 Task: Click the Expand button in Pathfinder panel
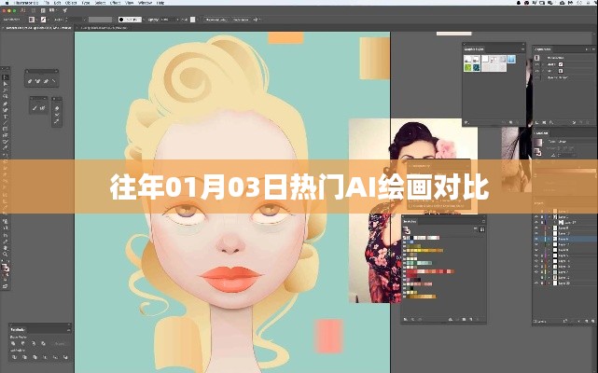coord(60,344)
